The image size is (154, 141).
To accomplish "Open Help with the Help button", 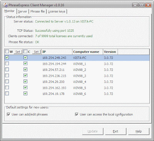I will (139, 131).
